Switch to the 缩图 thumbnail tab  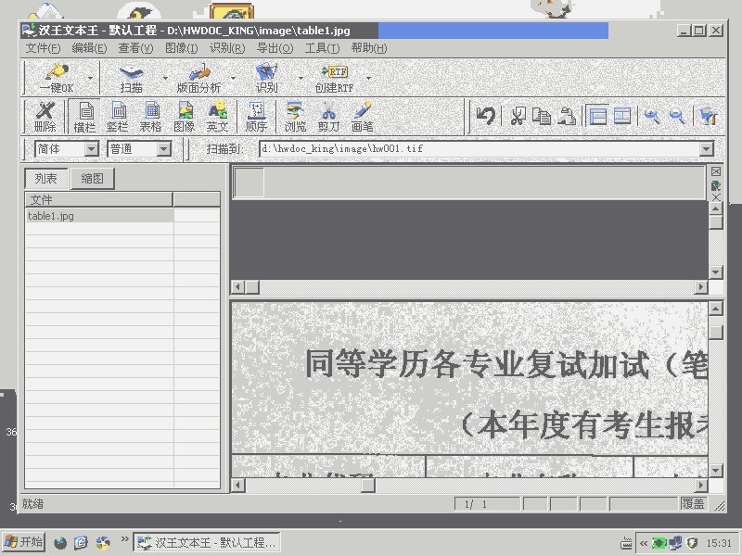click(93, 178)
